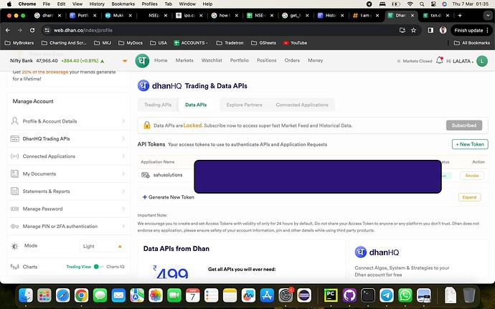Open Chrome History menu in menu bar
Viewport: 495px width, 309px height.
[97, 4]
